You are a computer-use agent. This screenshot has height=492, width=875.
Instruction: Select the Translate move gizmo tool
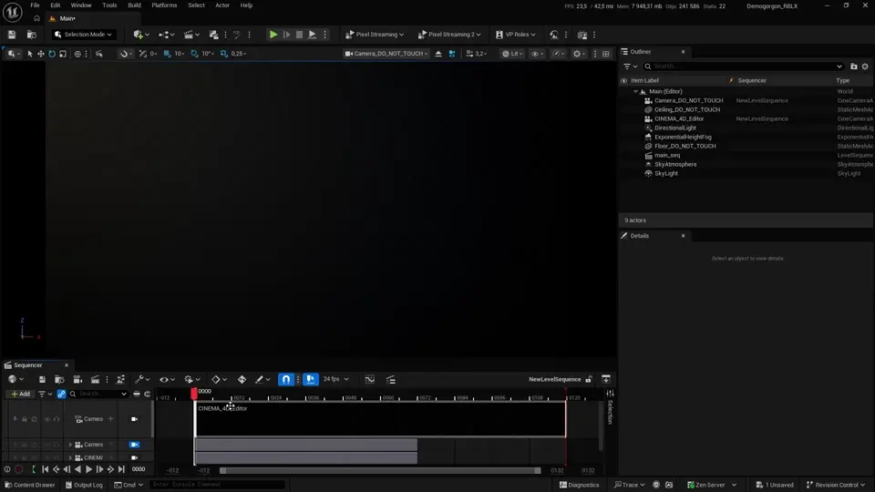coord(41,54)
